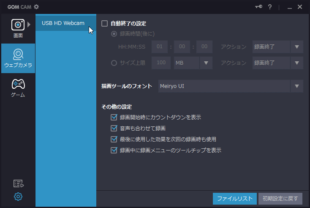The image size is (310, 208).
Task: Click the gear next to GOM CAM title
Action: click(36, 7)
